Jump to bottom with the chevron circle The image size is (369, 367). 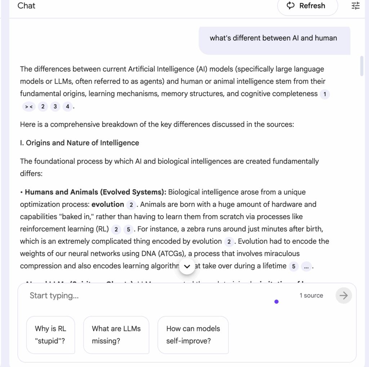pos(187,267)
